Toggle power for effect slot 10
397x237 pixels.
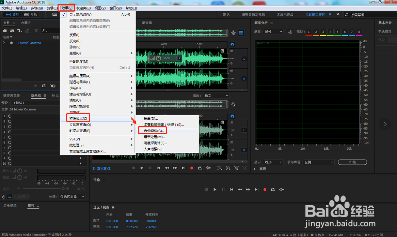10,163
